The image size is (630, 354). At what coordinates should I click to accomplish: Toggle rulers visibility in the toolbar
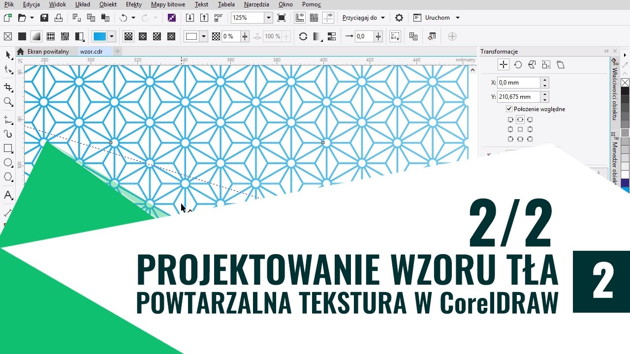point(299,18)
